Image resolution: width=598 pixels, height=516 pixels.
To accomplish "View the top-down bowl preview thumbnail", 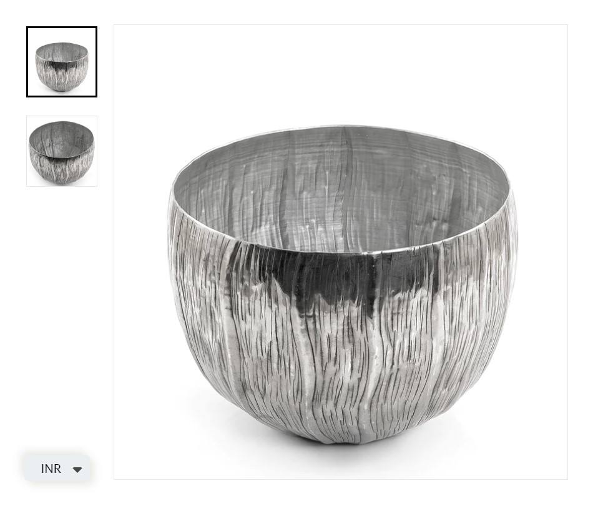I will click(x=62, y=151).
